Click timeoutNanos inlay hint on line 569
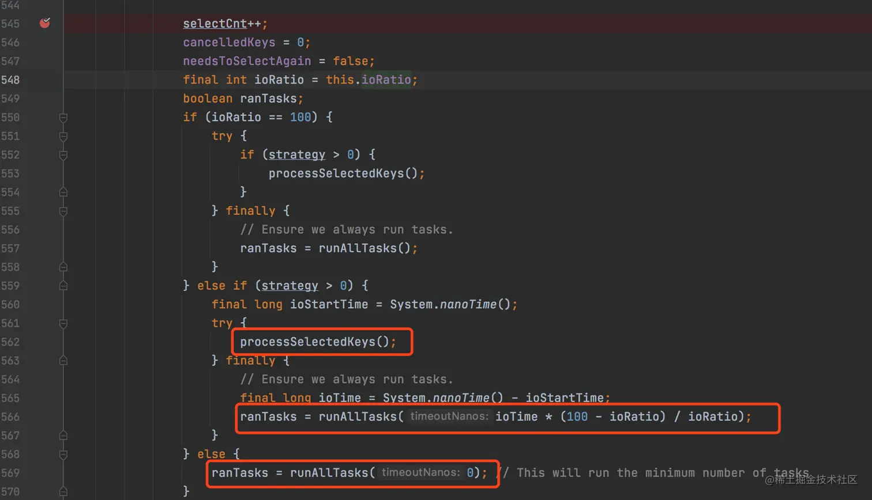The width and height of the screenshot is (872, 500). (x=420, y=472)
